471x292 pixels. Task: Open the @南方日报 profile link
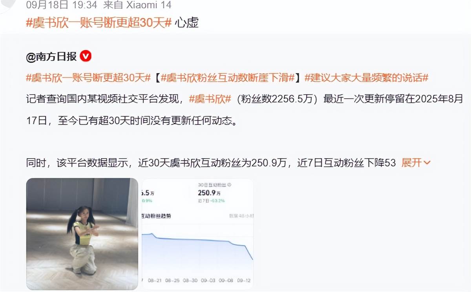[51, 57]
